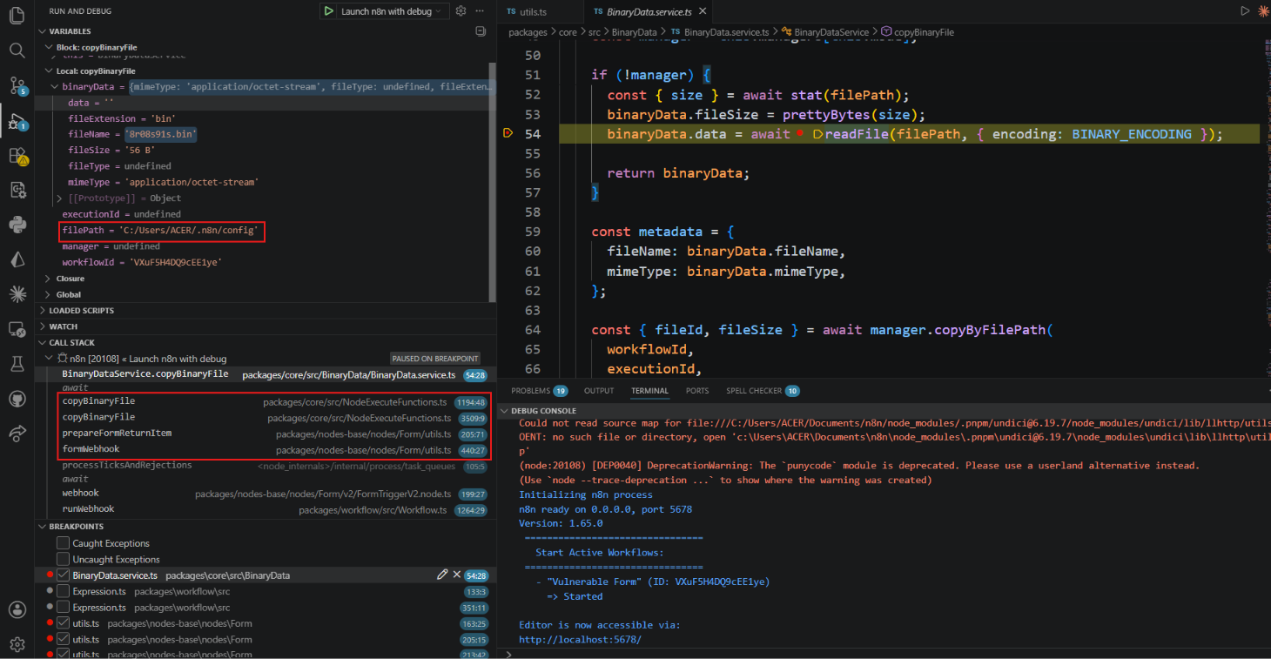
Task: Open the file-with-gear icon in activity bar
Action: tap(17, 190)
